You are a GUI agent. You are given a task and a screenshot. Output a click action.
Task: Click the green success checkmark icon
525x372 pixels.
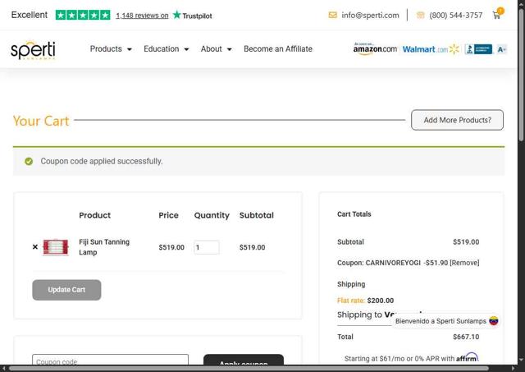[29, 161]
